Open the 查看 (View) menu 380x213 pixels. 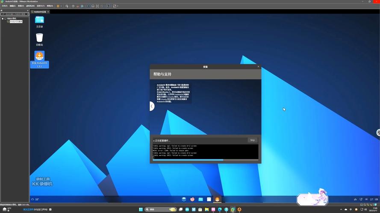tap(21, 6)
